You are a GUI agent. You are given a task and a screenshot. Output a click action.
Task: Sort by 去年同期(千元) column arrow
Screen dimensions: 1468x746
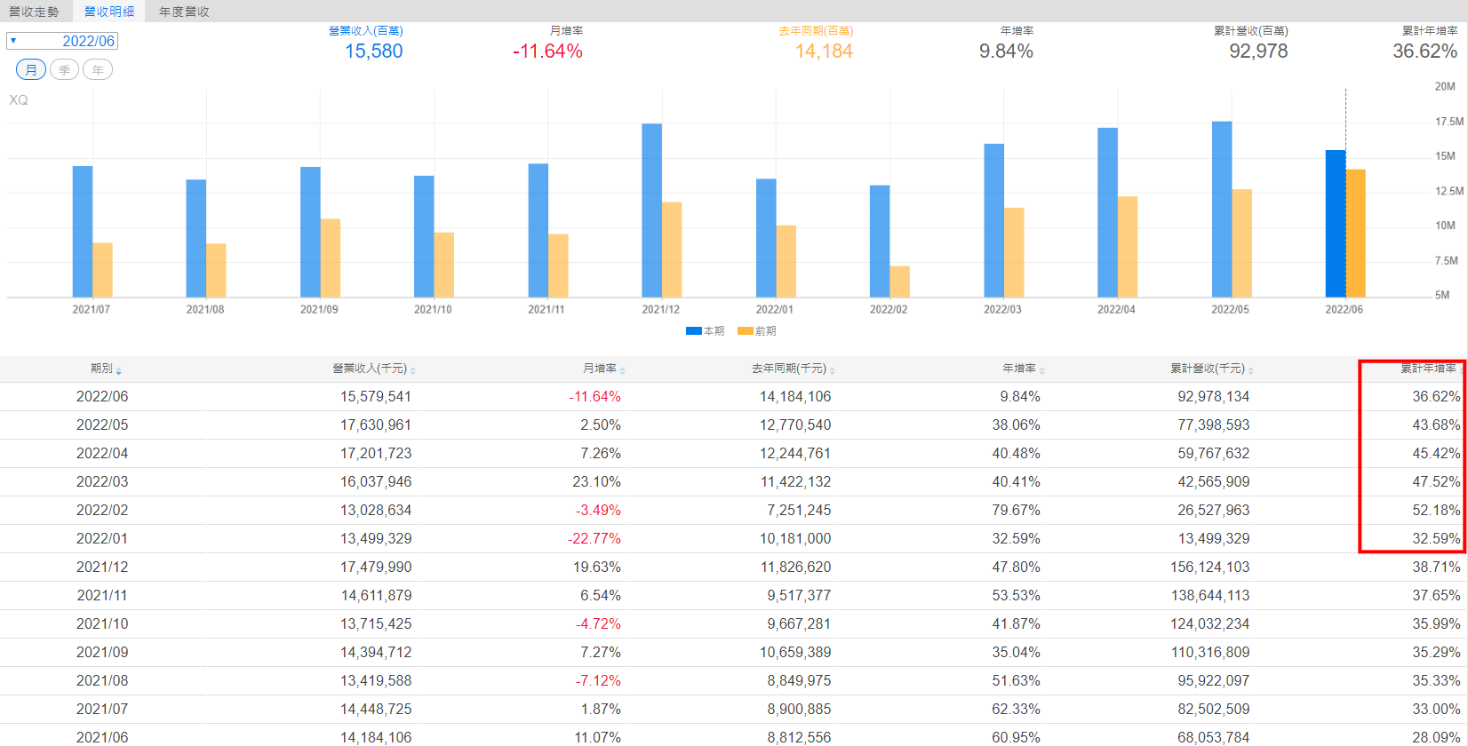833,370
